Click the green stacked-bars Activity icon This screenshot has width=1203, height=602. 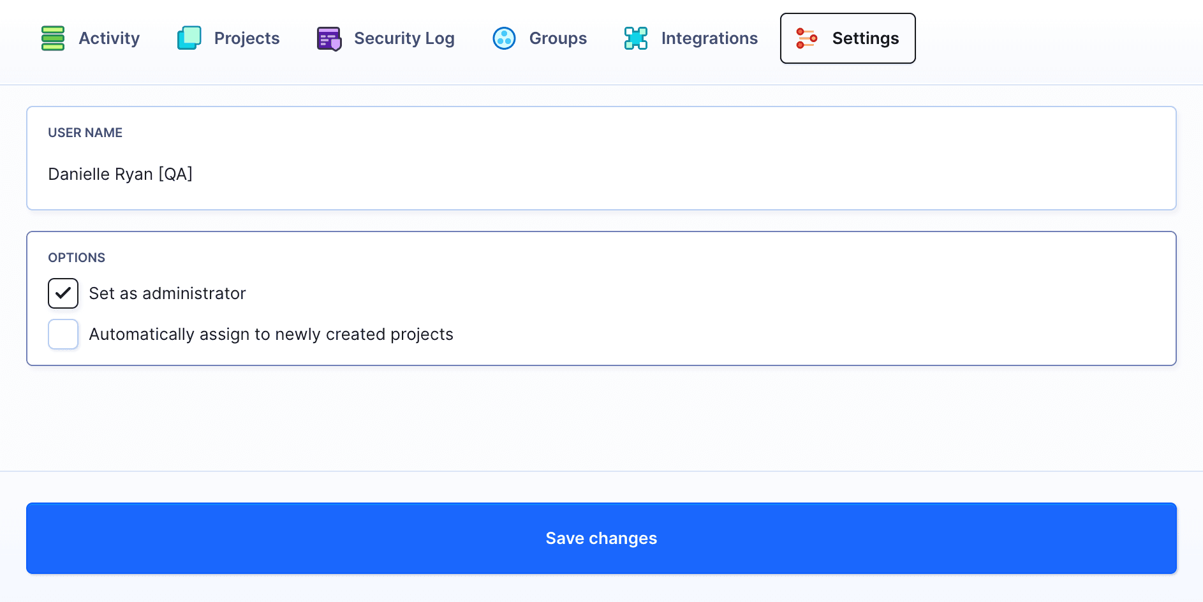tap(53, 38)
